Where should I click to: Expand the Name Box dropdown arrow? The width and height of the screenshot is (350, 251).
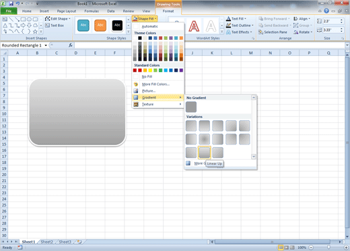(46, 45)
